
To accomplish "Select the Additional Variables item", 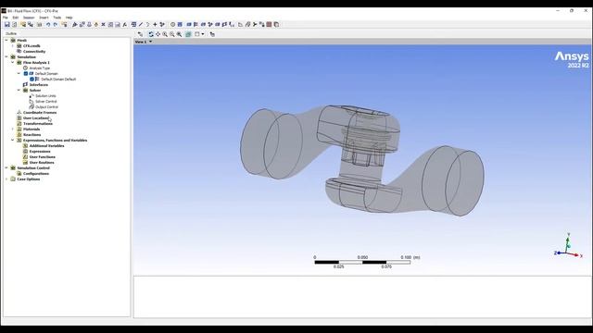I will [x=46, y=146].
